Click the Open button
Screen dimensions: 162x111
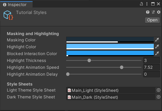coord(152,20)
